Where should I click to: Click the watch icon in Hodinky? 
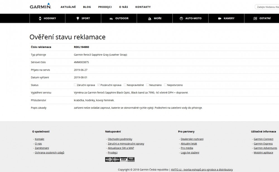(x=40, y=18)
